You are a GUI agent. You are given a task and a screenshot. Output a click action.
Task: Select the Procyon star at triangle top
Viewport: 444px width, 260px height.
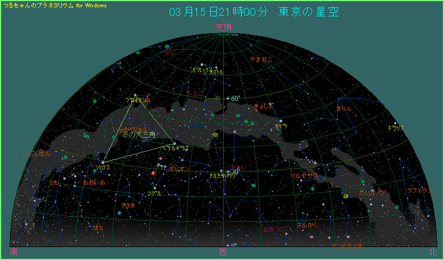pos(135,94)
